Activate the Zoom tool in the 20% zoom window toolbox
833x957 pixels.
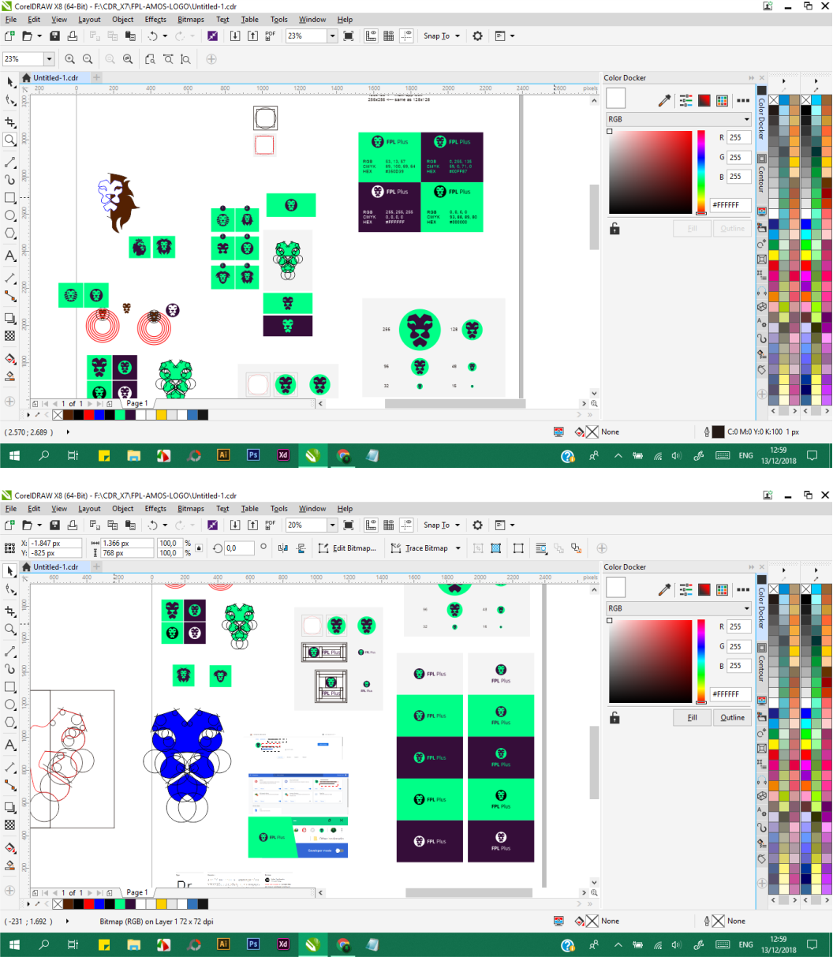(10, 629)
